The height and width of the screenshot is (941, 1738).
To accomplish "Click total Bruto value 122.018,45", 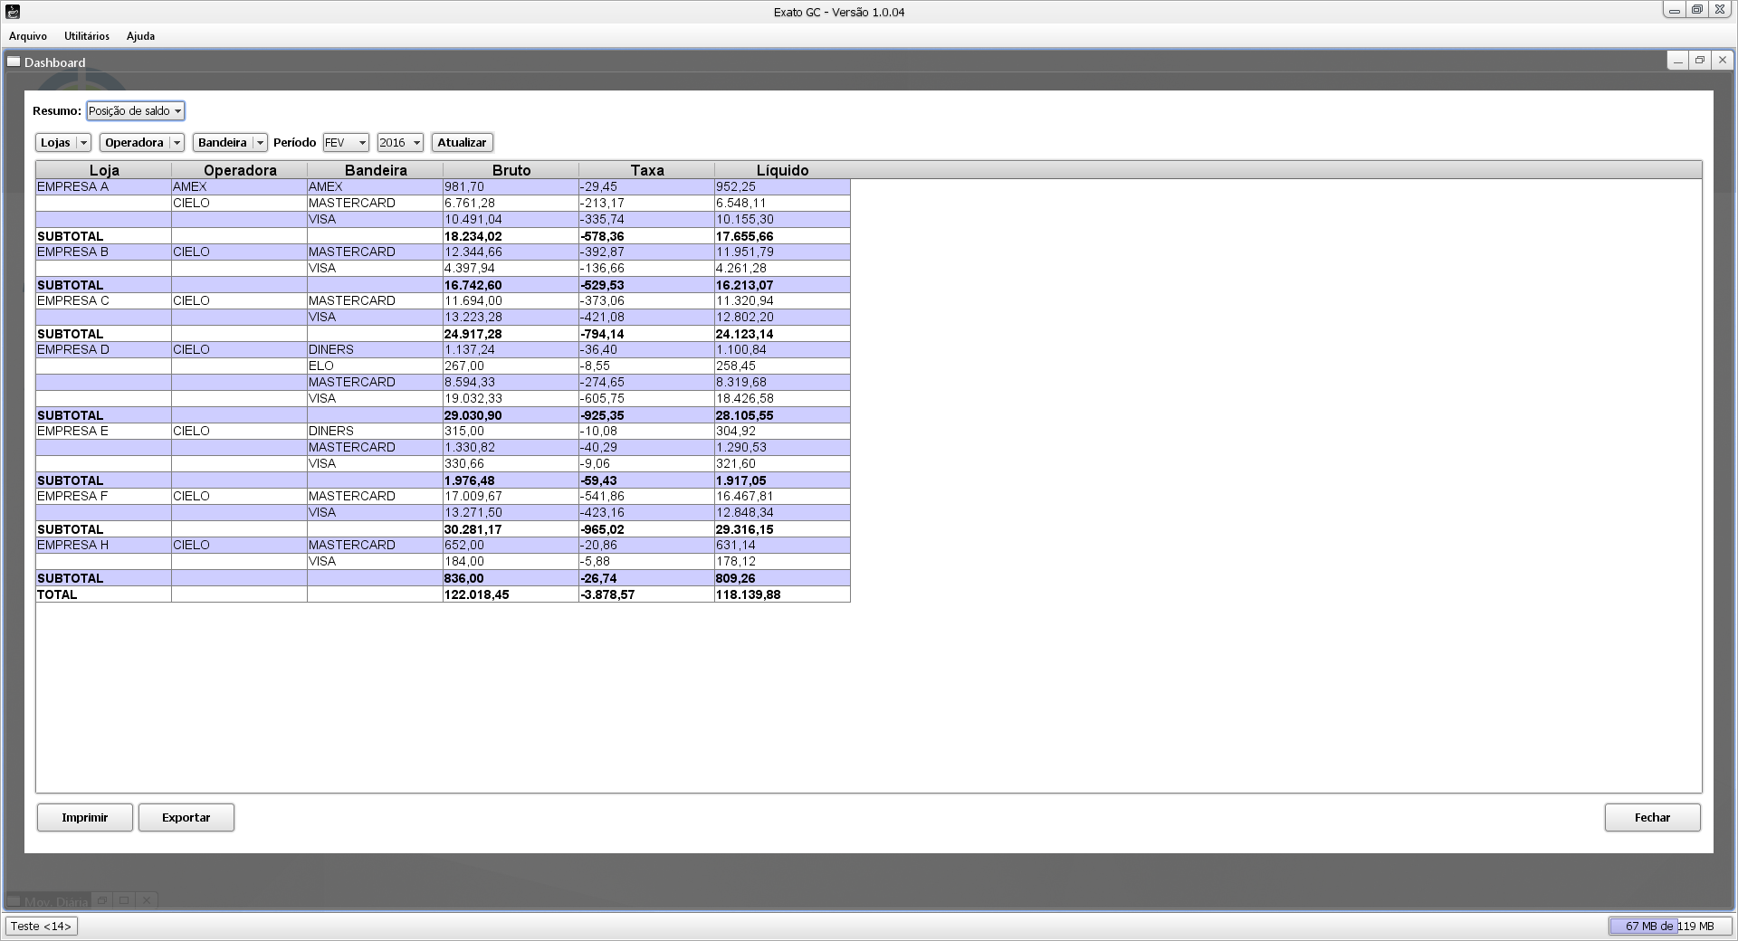I will click(x=511, y=594).
